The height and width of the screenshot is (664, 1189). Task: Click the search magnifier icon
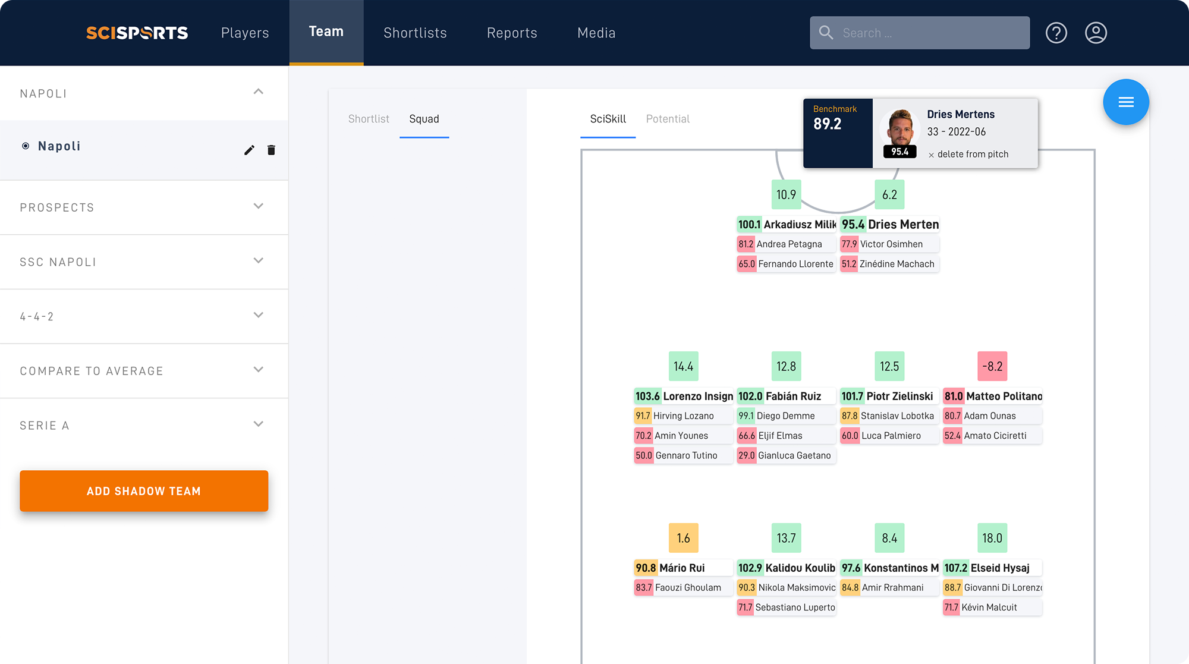click(826, 33)
